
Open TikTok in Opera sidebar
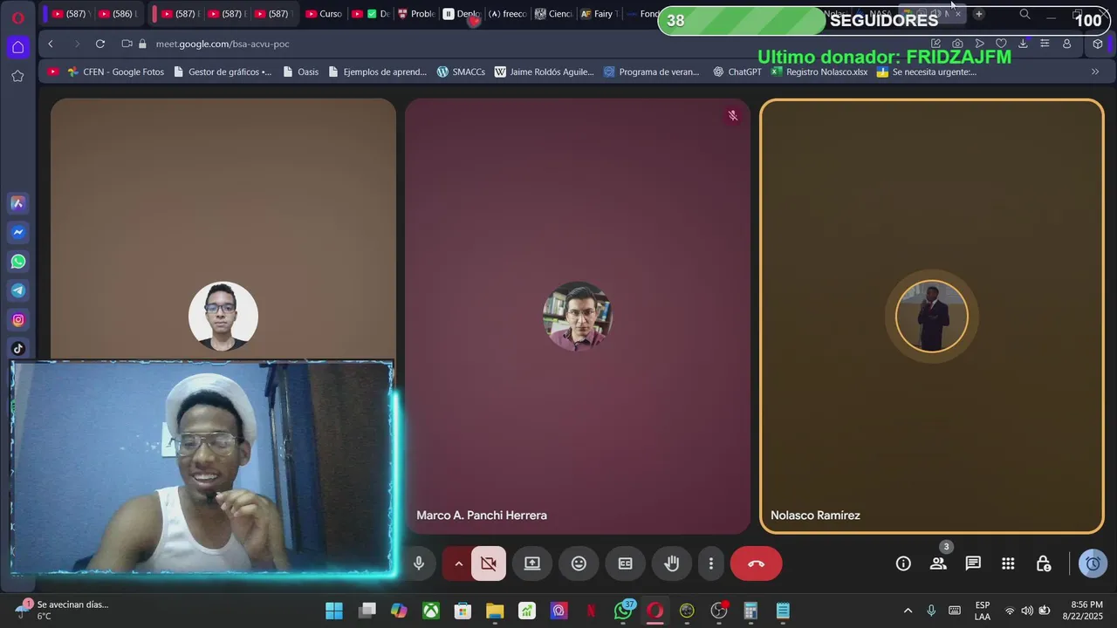(17, 349)
